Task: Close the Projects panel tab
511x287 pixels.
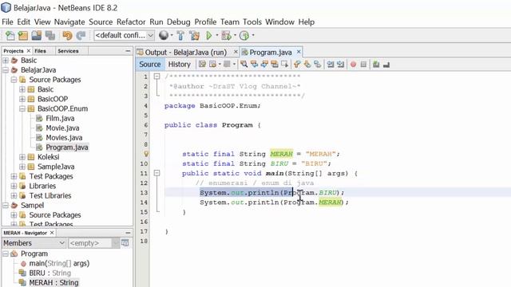Action: point(29,51)
